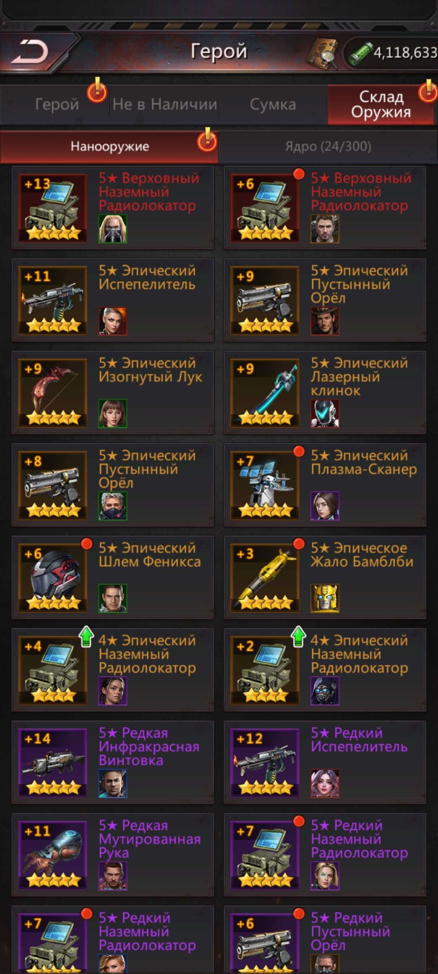The height and width of the screenshot is (974, 438).
Task: Select the Нанооружие subtab
Action: [x=109, y=147]
